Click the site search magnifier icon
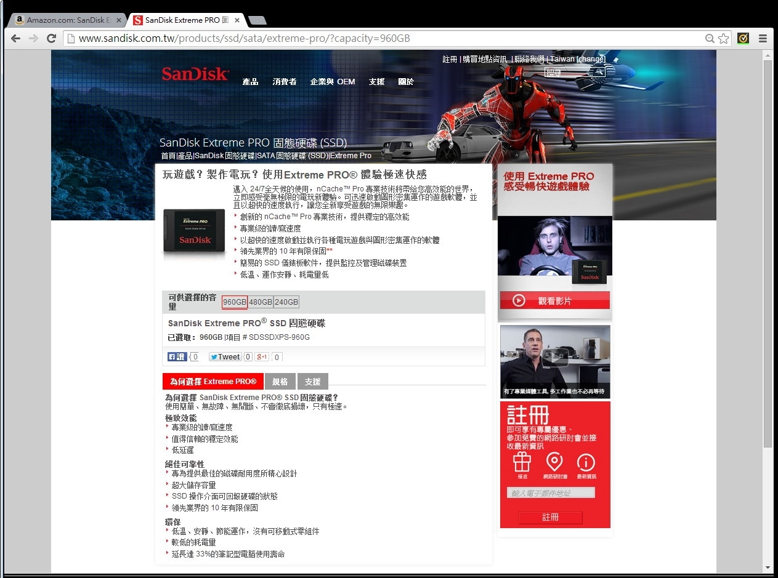 (599, 72)
